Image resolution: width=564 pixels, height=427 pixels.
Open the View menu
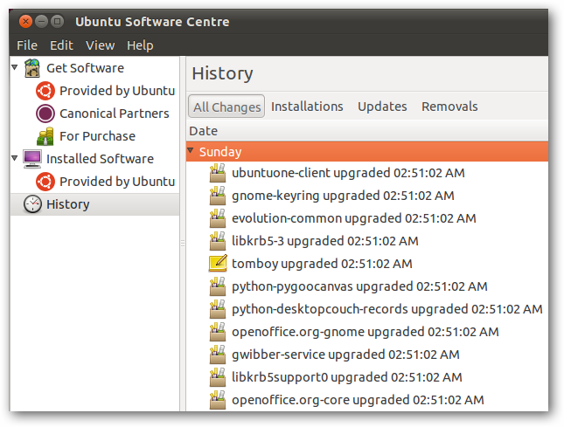tap(101, 45)
